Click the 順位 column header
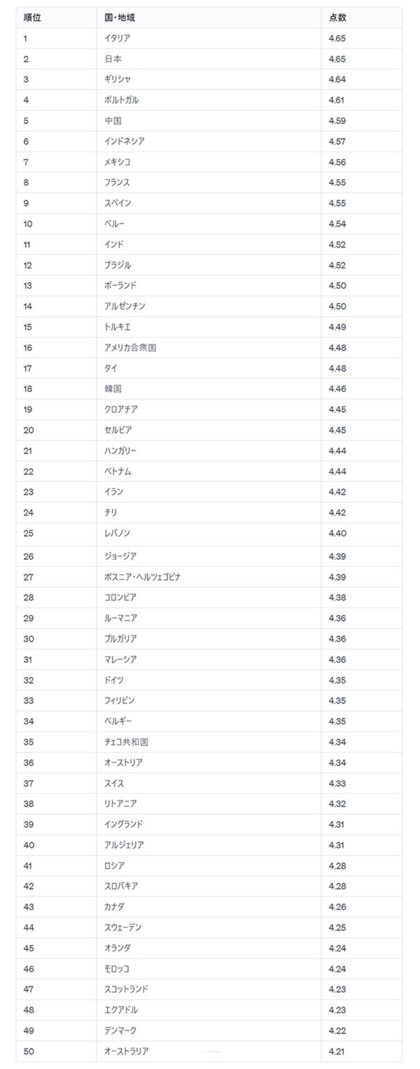 pyautogui.click(x=32, y=18)
